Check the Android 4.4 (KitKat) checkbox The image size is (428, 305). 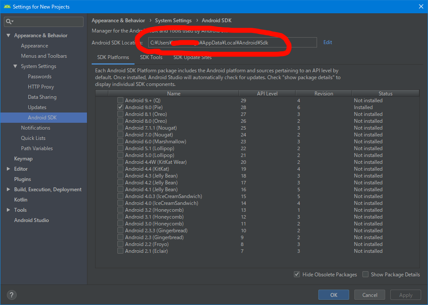point(120,169)
